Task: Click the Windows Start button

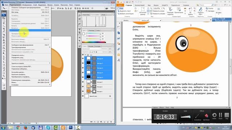Action: pyautogui.click(x=3, y=127)
